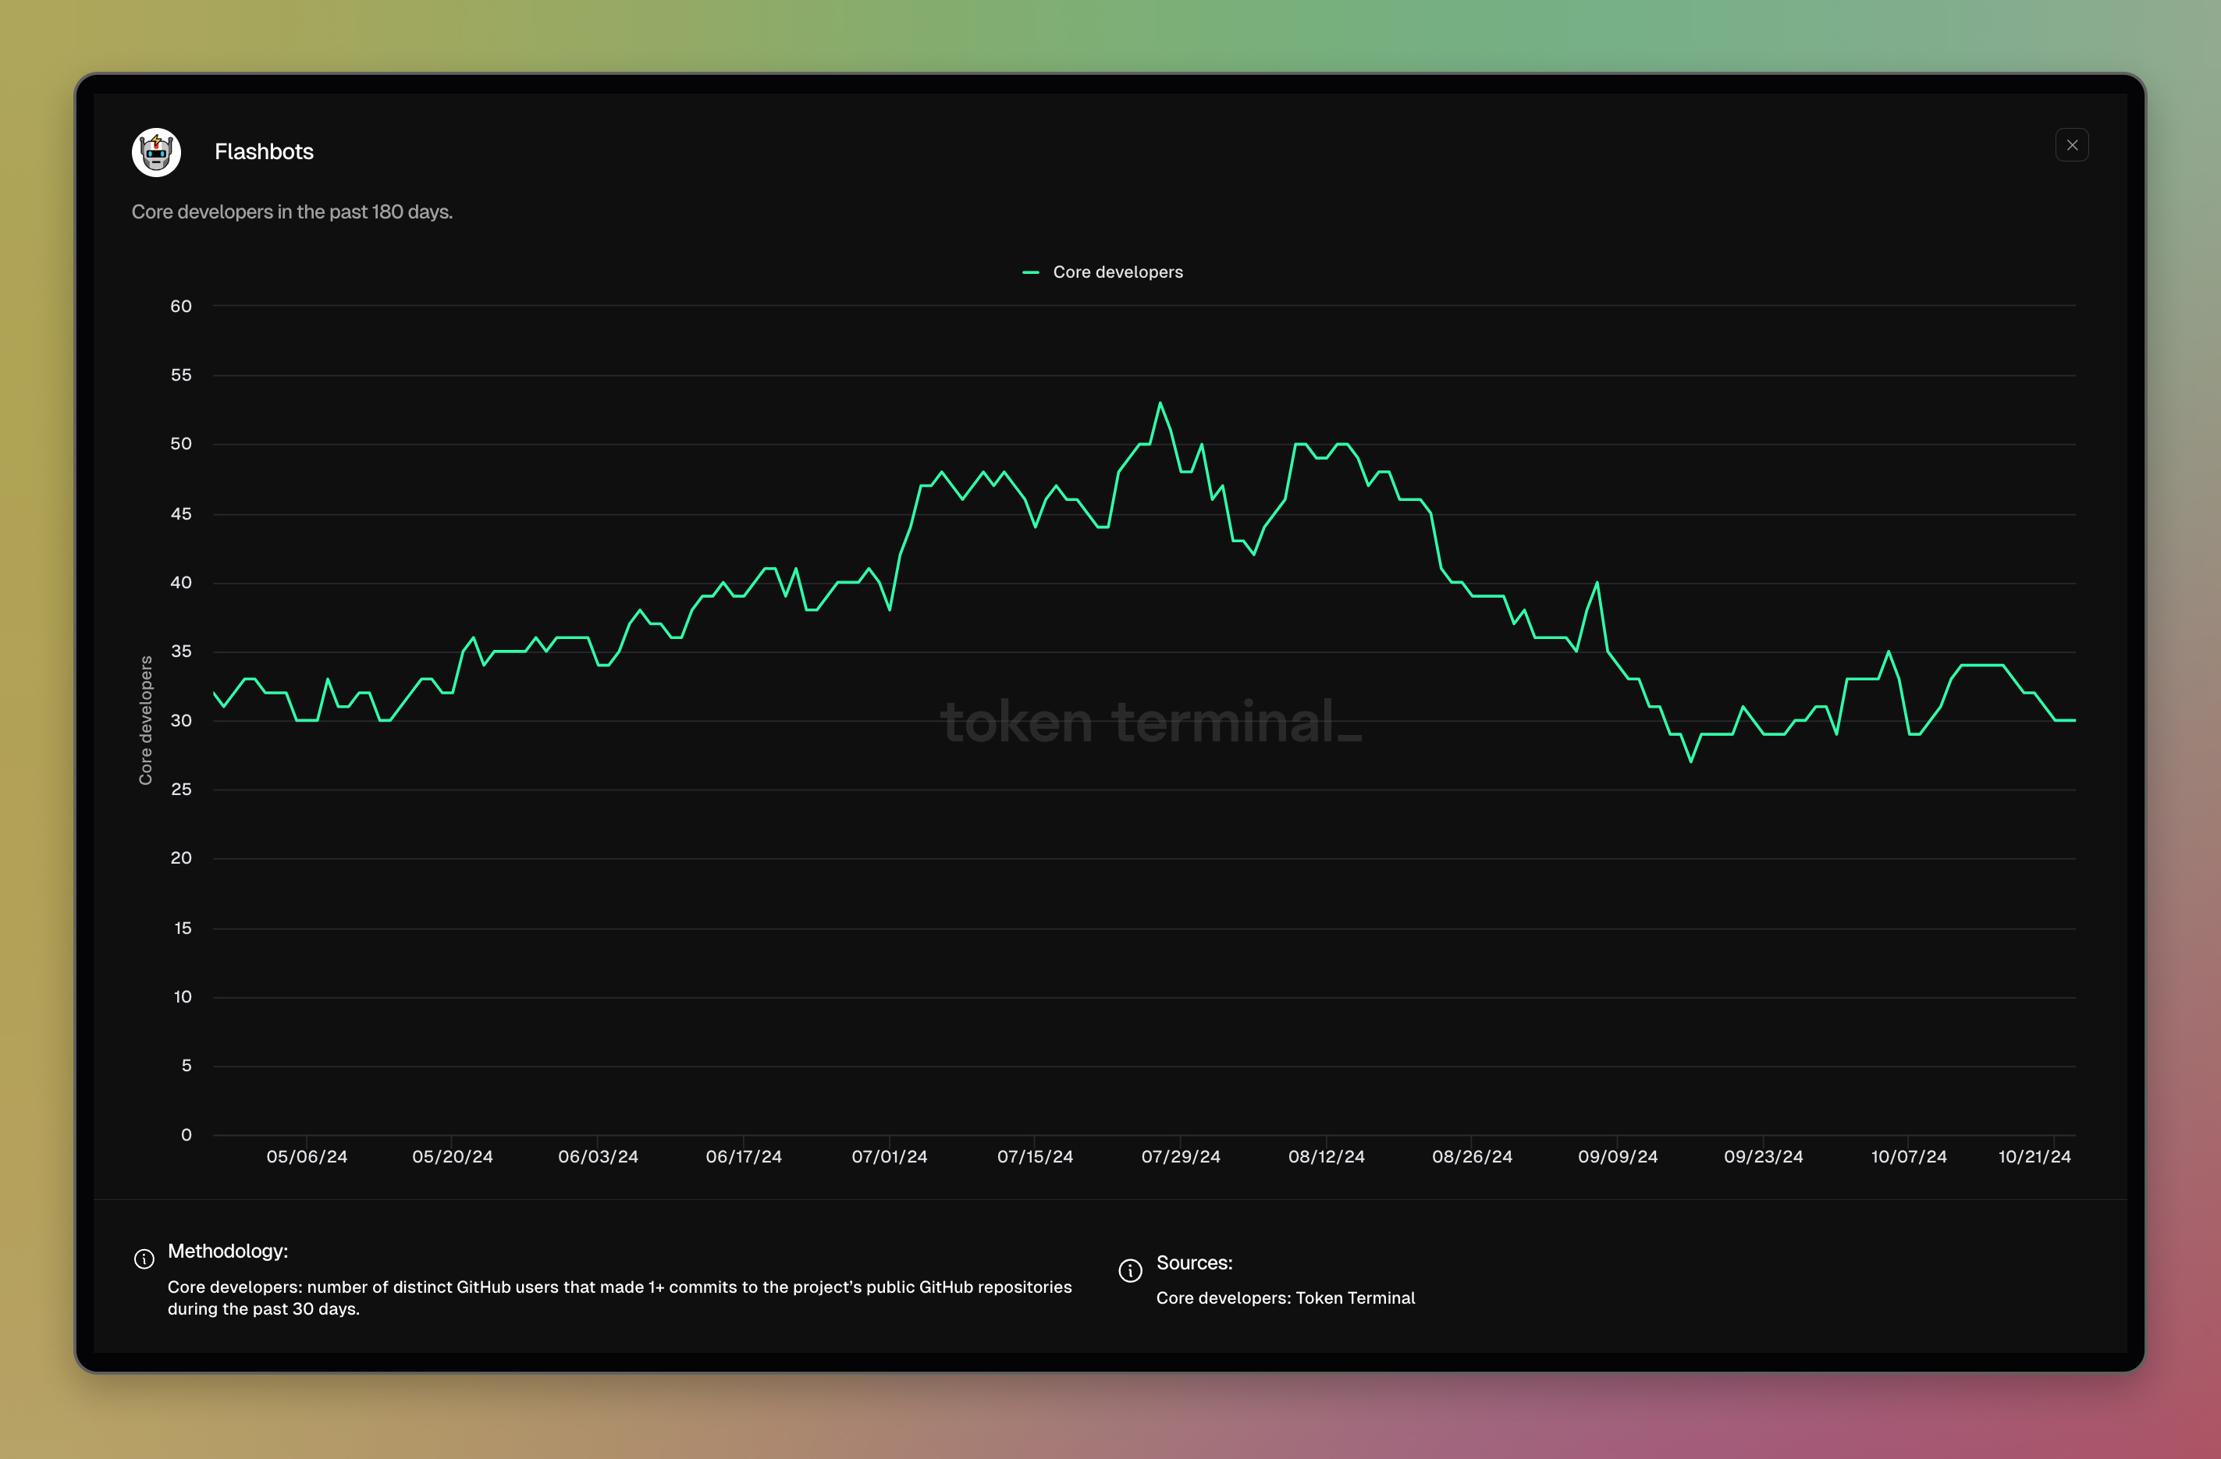Image resolution: width=2221 pixels, height=1459 pixels.
Task: Click the Flashbots title text
Action: click(x=264, y=152)
